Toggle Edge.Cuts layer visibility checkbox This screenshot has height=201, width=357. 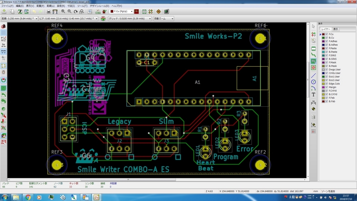327,84
